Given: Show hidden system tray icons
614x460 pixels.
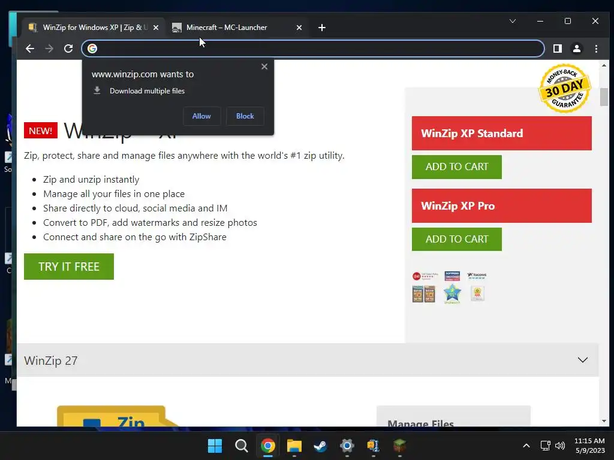Looking at the screenshot, I should pyautogui.click(x=526, y=446).
